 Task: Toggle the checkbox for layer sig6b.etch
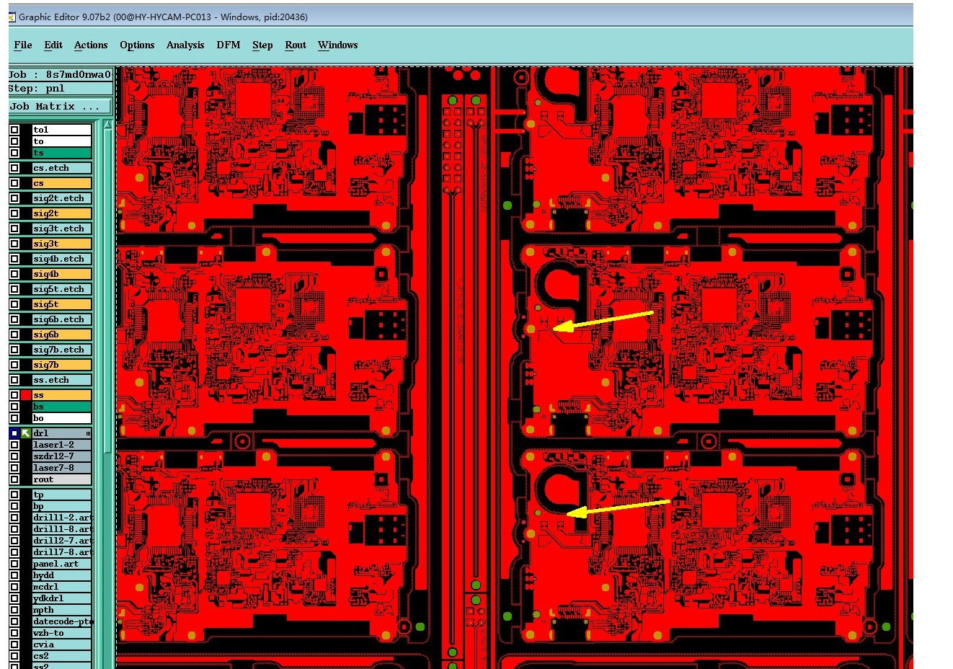point(14,319)
